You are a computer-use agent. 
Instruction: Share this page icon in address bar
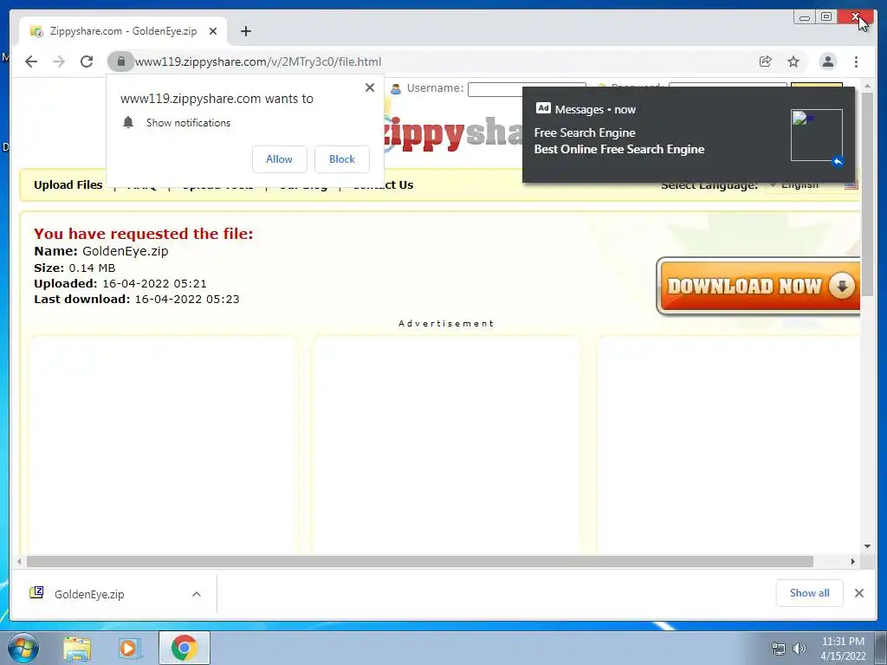coord(766,61)
